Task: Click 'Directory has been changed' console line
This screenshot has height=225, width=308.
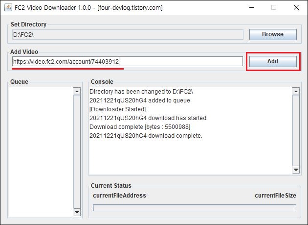Action: coord(141,92)
